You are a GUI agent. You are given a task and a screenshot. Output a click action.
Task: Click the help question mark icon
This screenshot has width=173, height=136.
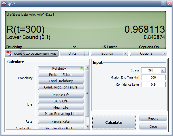click(163, 4)
